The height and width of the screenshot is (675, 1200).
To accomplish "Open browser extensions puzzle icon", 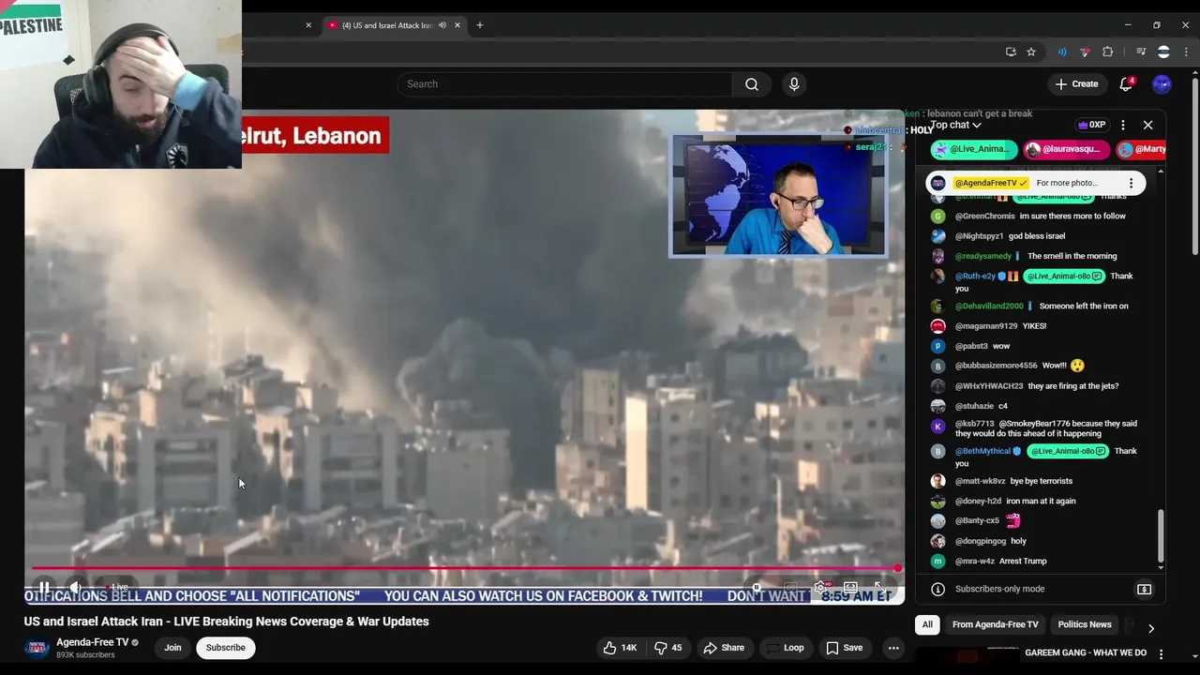I will click(x=1108, y=52).
